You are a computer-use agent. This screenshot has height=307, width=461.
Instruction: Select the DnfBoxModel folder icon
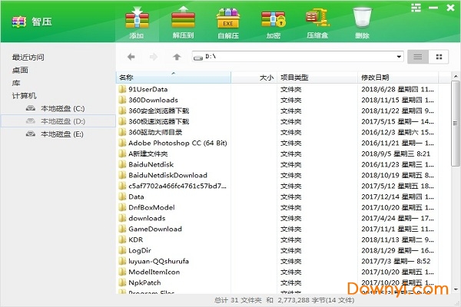pos(122,207)
